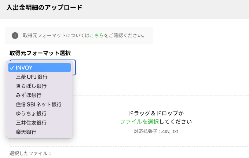Viewport: 249px width, 158px height.
Task: Click the format select box edge
Action: coord(74,67)
